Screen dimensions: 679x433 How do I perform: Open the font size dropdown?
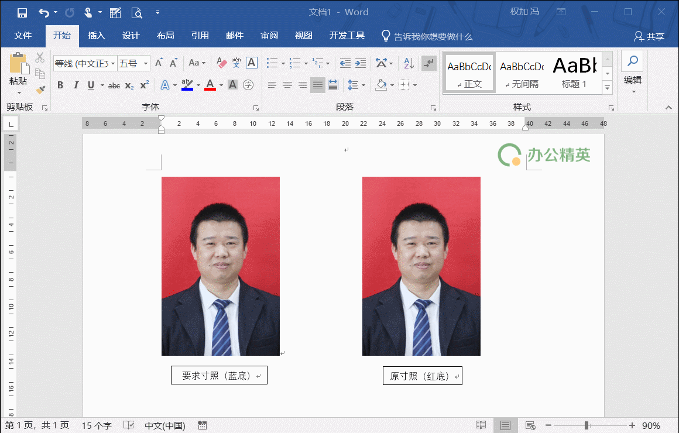pyautogui.click(x=145, y=63)
